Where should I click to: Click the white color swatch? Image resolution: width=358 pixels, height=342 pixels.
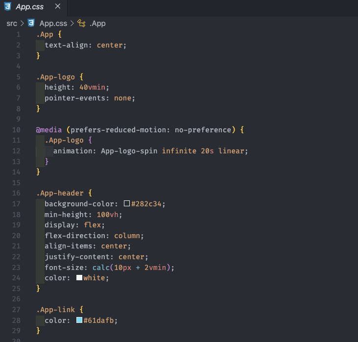(79, 278)
